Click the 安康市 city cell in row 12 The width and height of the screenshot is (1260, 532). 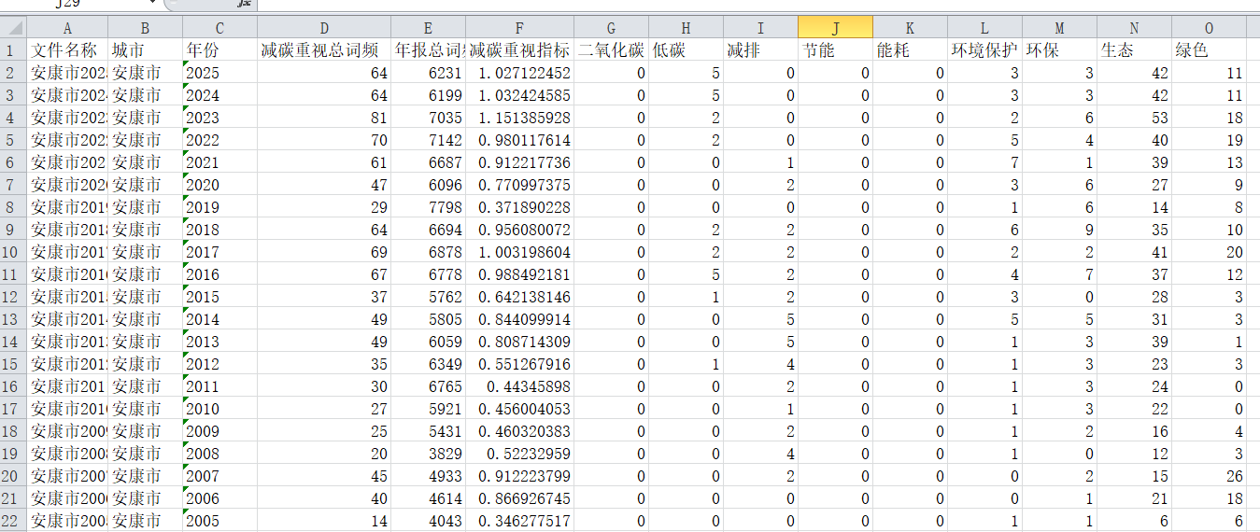[x=145, y=297]
